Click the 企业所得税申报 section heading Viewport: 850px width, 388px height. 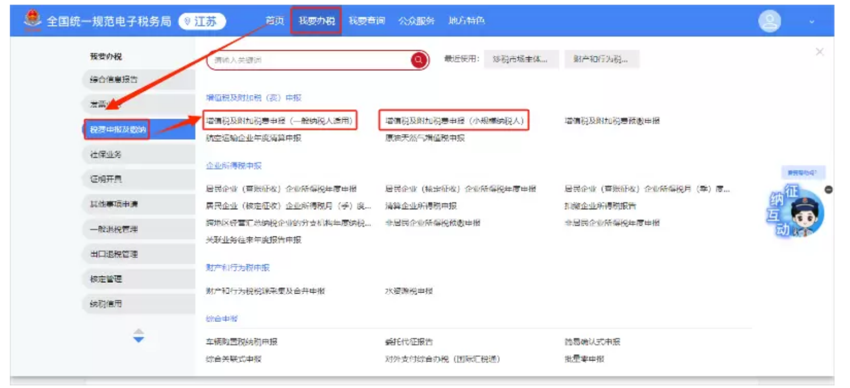tap(234, 166)
